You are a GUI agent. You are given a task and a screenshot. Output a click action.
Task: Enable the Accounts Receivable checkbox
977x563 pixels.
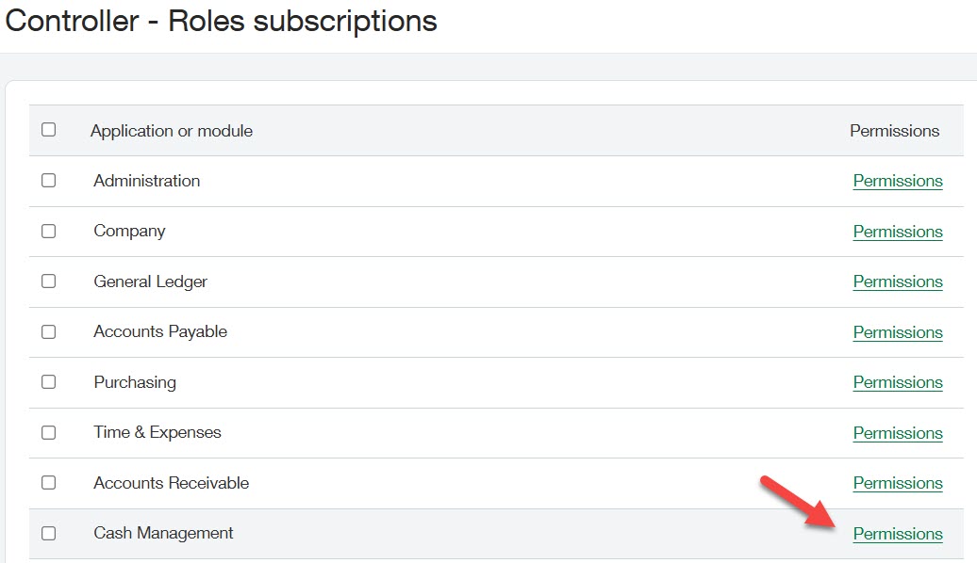click(49, 483)
